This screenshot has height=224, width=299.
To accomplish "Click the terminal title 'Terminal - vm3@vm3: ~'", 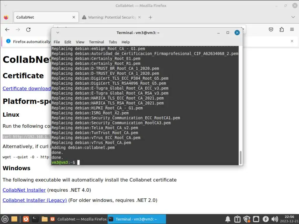I will (x=138, y=33).
